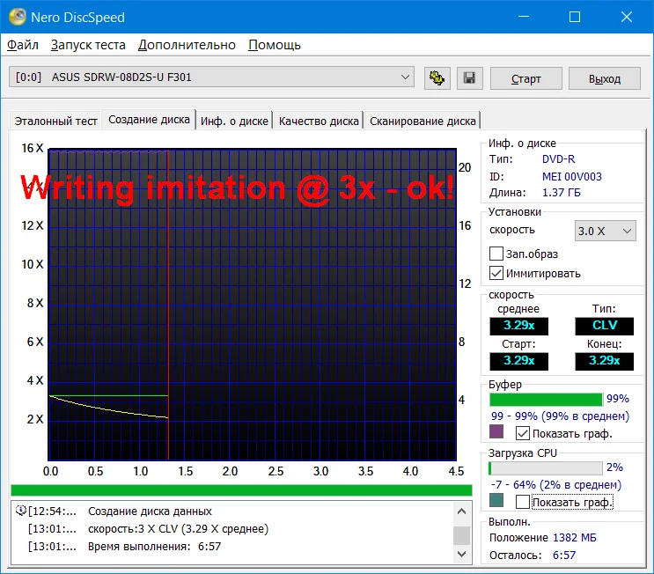This screenshot has width=654, height=574.
Task: Click the CPU load bar showing 2%
Action: [x=546, y=468]
